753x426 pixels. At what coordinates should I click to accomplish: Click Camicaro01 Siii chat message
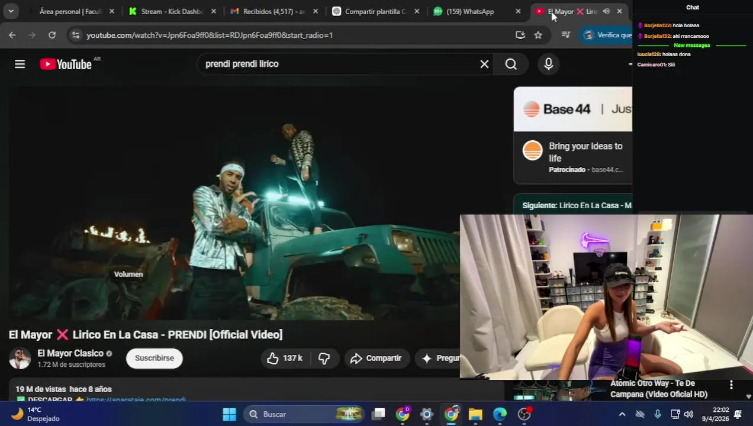click(x=656, y=64)
